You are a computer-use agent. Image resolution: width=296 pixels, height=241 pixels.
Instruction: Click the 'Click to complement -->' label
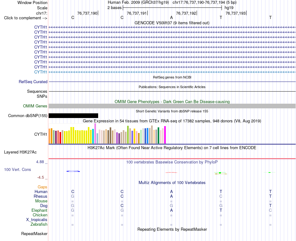coord(26,18)
